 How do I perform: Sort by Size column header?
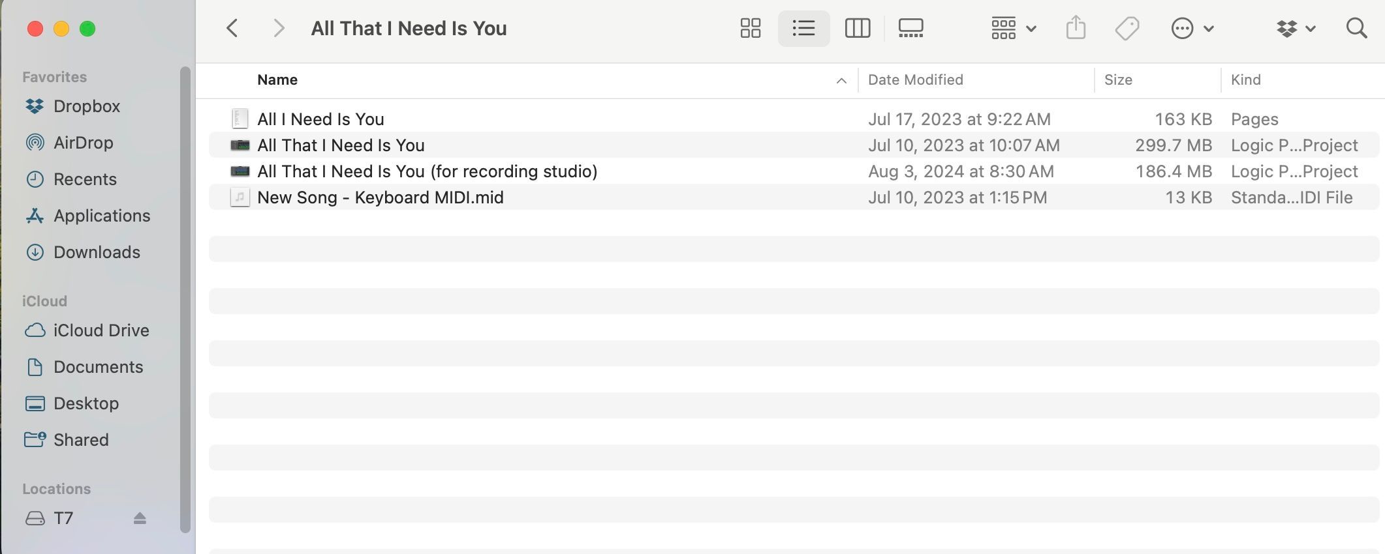[1118, 80]
